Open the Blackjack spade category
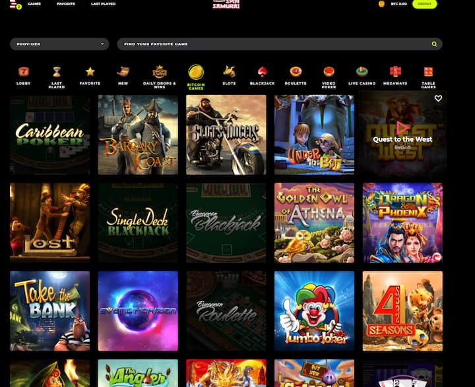Viewport: 475px width, 387px height. 262,72
